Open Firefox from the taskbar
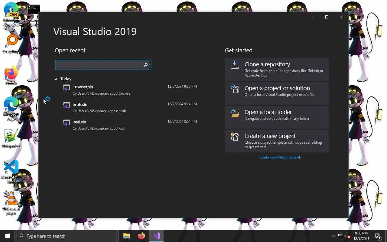387x242 pixels. [x=141, y=236]
